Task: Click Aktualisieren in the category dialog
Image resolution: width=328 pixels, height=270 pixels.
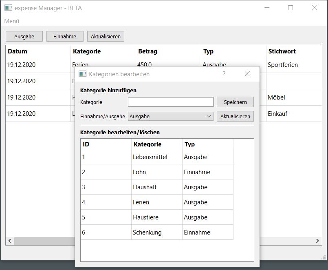Action: (x=235, y=116)
